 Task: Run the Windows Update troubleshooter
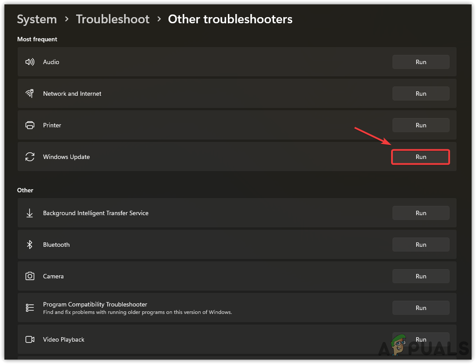[421, 157]
